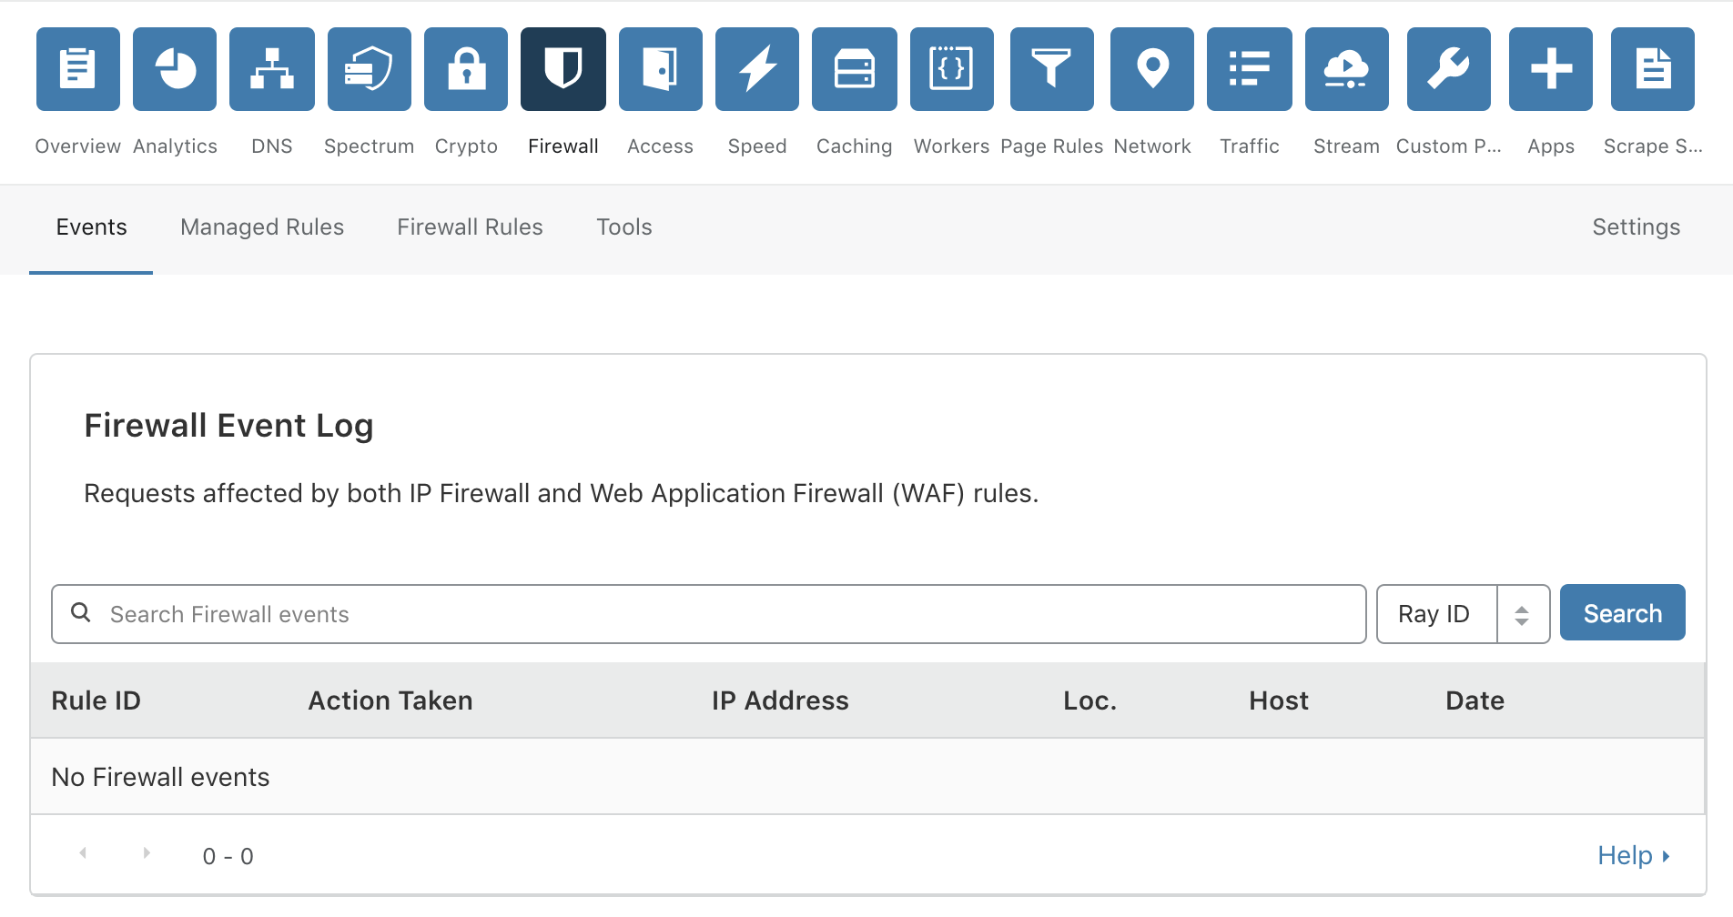The image size is (1733, 917).
Task: Click the Search button
Action: point(1623,612)
